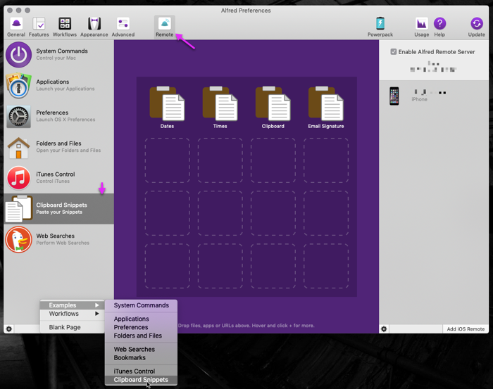This screenshot has width=493, height=389.
Task: Click the 'Control iTunes' subtitle
Action: [53, 181]
